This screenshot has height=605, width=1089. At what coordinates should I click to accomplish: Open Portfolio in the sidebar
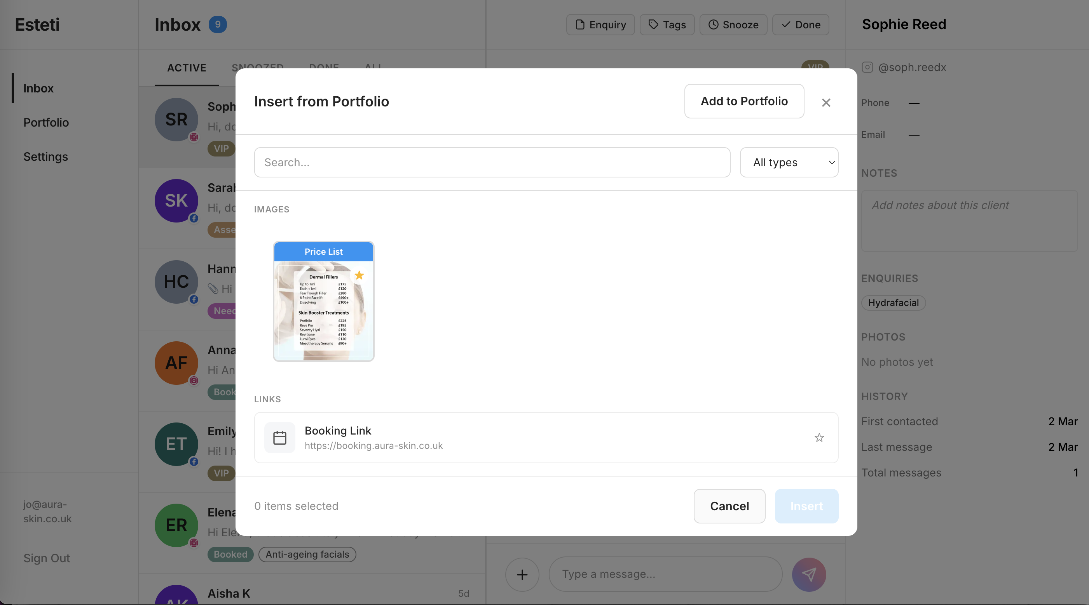45,123
